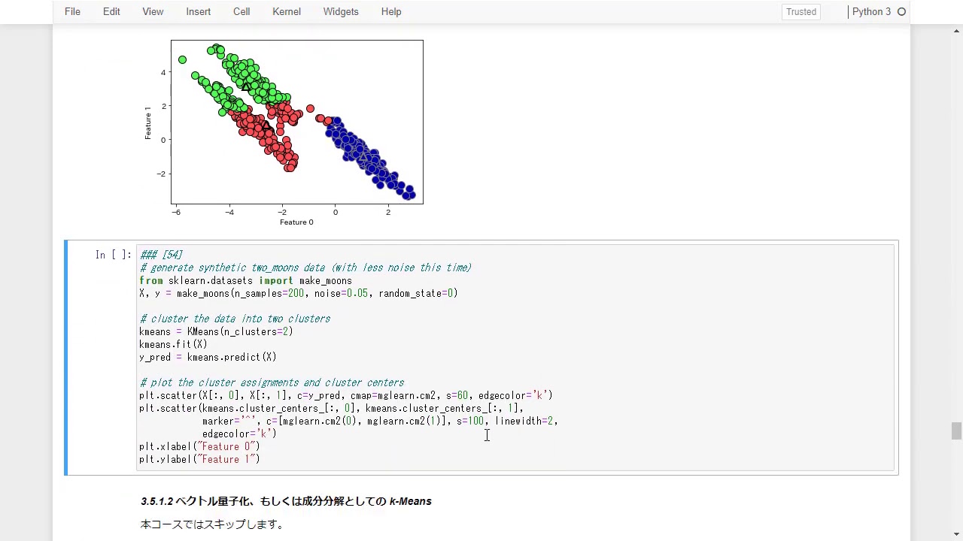Click the scrollbar up arrow
Viewport: 963px width, 541px height.
[x=956, y=31]
